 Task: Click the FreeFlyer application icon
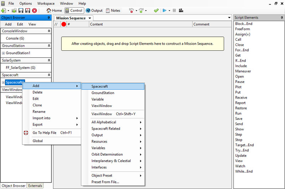(x=3, y=4)
